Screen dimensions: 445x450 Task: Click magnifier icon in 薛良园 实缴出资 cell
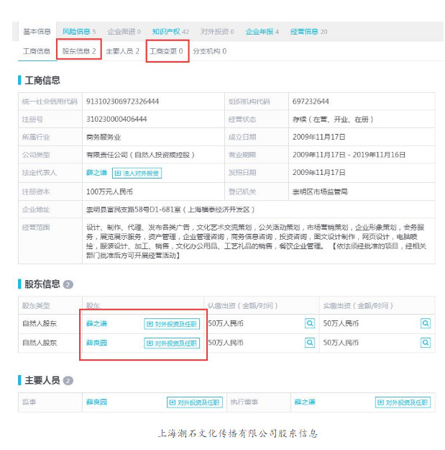tap(426, 343)
